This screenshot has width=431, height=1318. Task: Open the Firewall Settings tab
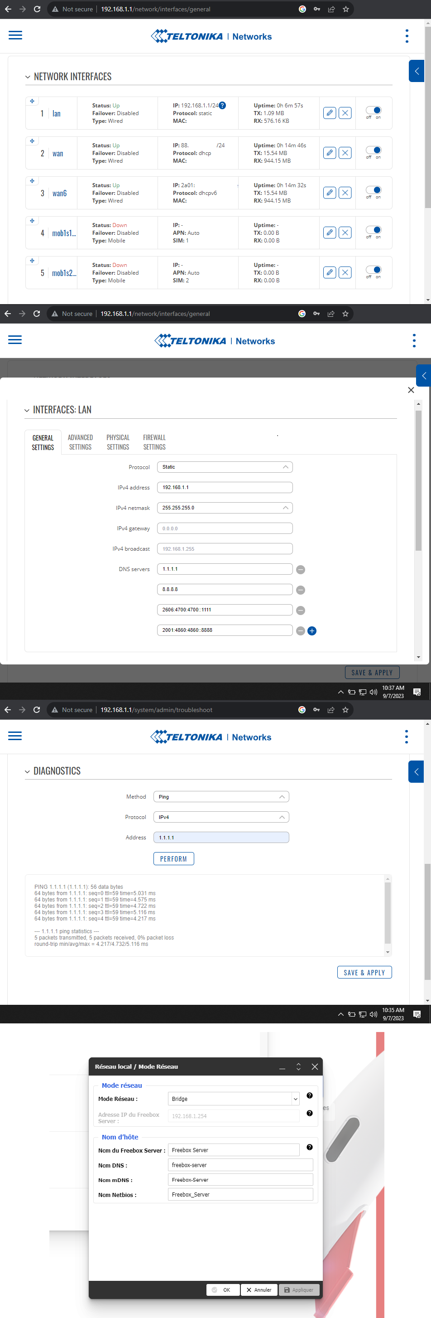click(154, 442)
